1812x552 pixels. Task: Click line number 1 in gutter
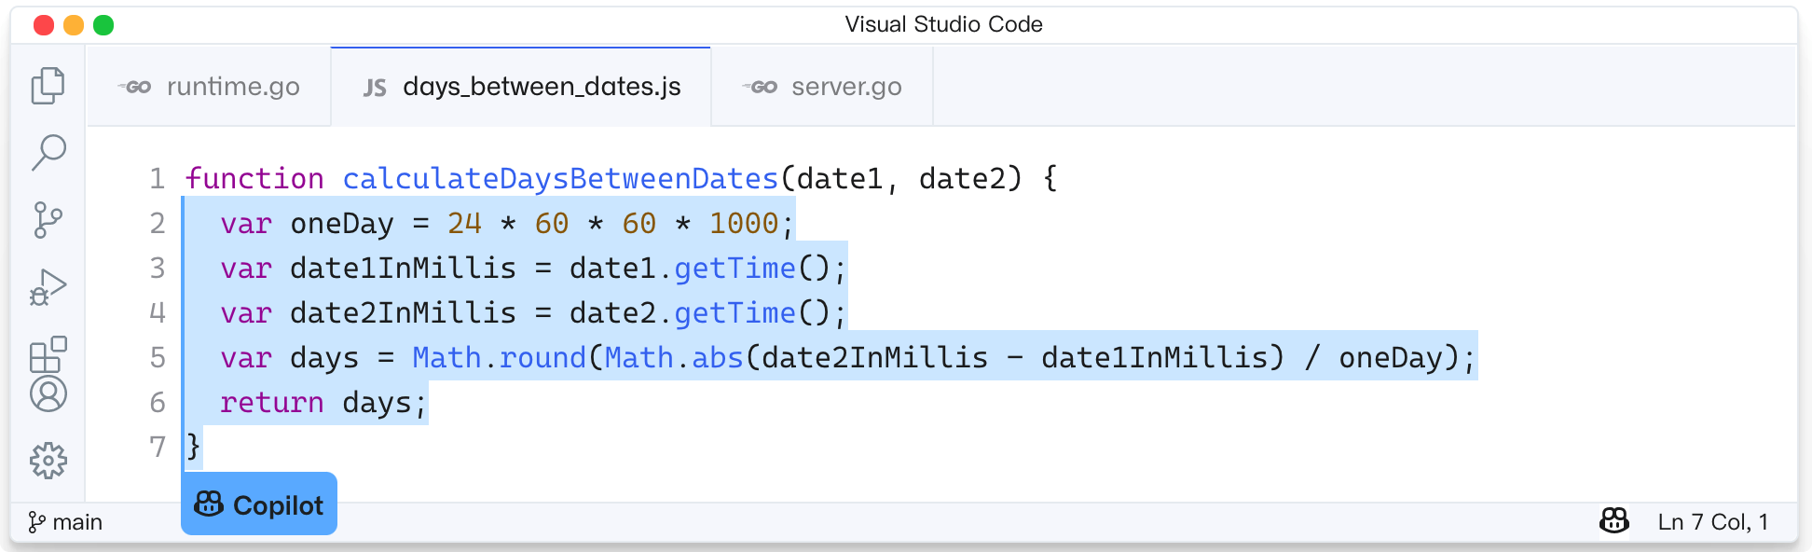coord(158,178)
